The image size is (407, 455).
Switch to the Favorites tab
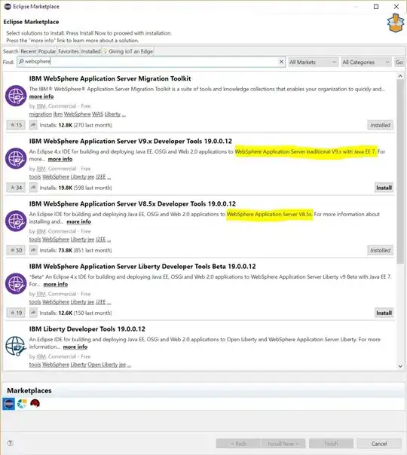point(69,51)
